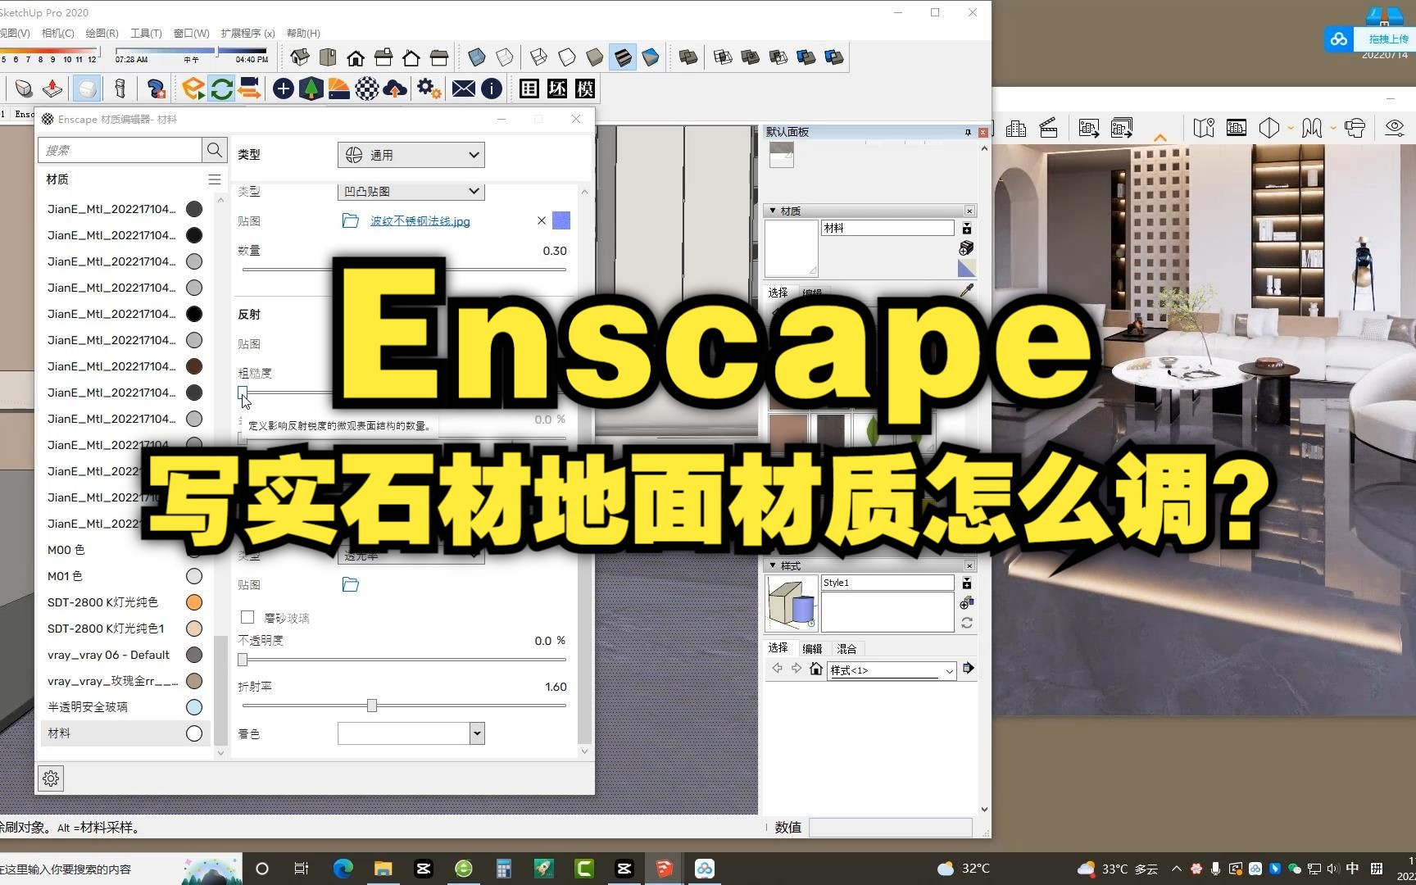Screen dimensions: 1416x885
Task: Select the Wireframe style icon
Action: pyautogui.click(x=539, y=57)
